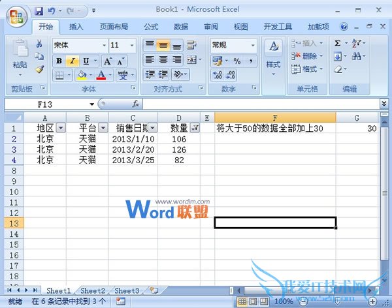Click the Paste clipboard icon
The width and height of the screenshot is (392, 308).
(20, 49)
